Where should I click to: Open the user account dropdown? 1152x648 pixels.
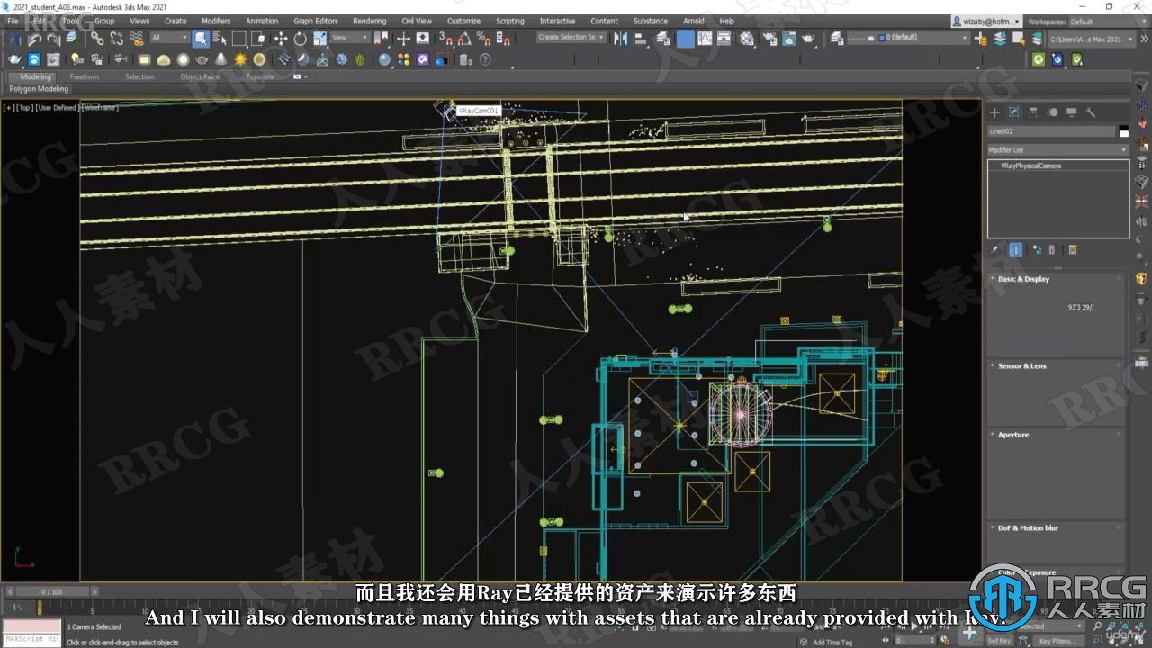click(986, 21)
